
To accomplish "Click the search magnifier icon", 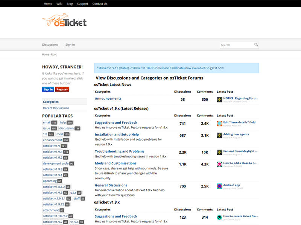I will pyautogui.click(x=256, y=45).
